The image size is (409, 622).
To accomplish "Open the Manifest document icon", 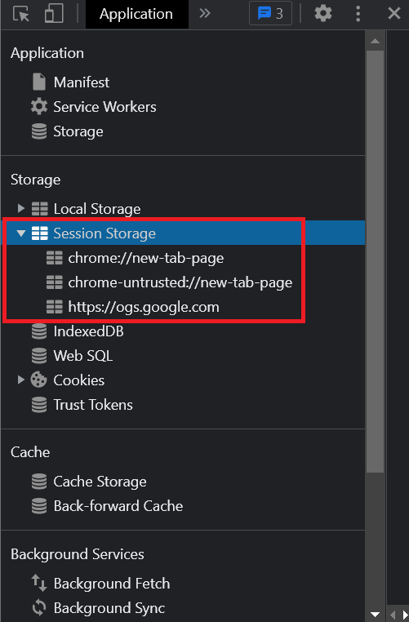I will click(x=39, y=82).
